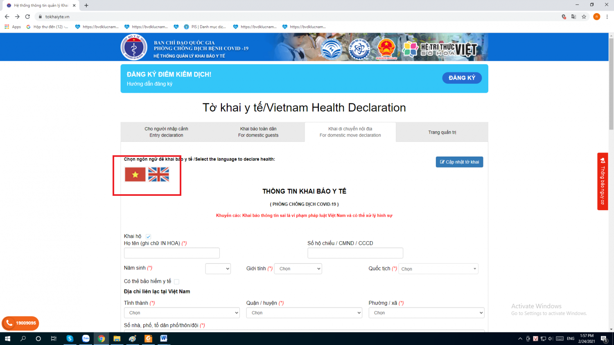Select the British flag language icon
Screen dimensions: 614x345
click(x=158, y=175)
